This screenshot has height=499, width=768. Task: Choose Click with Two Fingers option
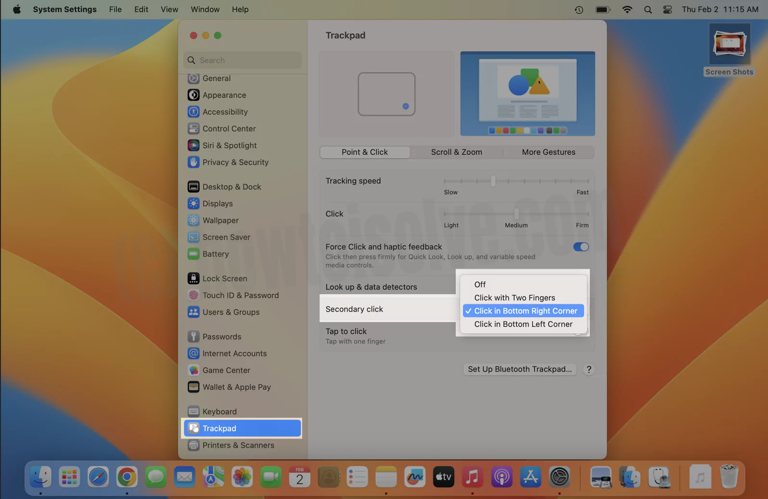(x=524, y=298)
